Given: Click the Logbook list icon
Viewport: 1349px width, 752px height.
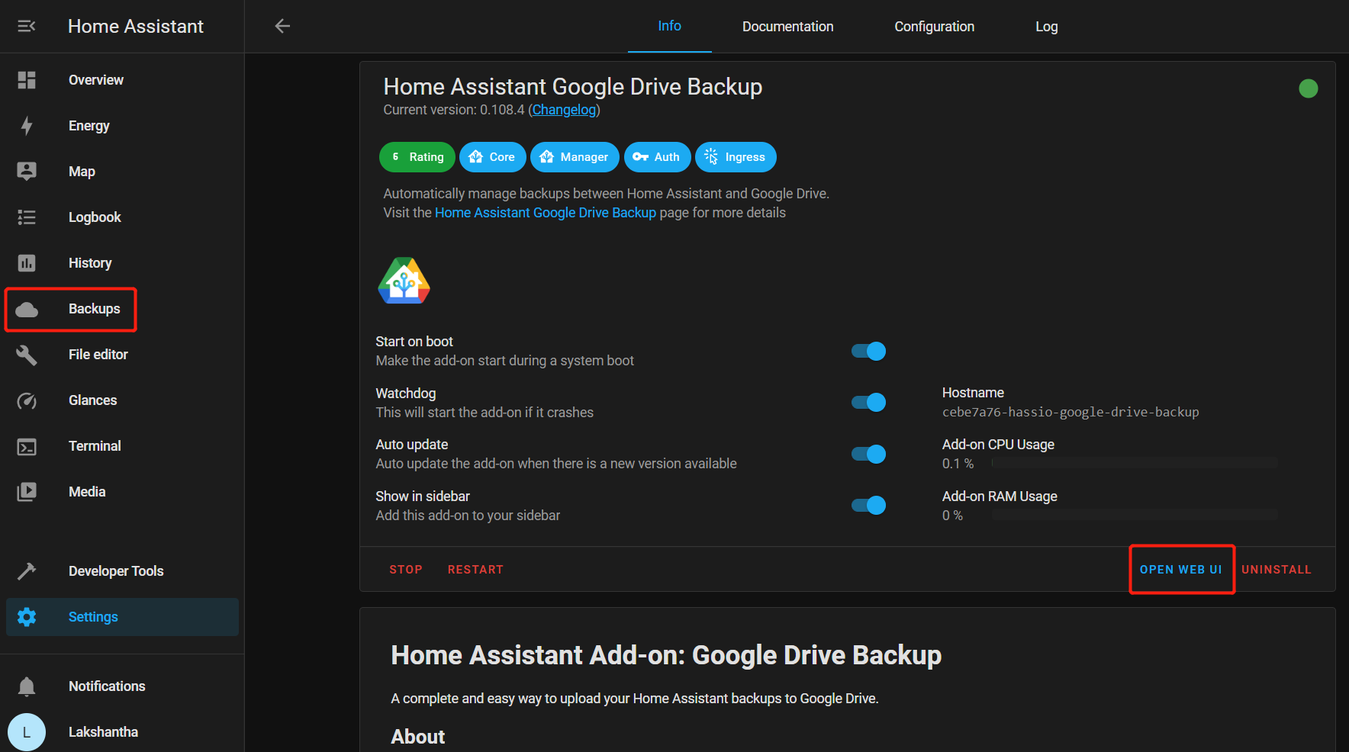Looking at the screenshot, I should (x=27, y=217).
